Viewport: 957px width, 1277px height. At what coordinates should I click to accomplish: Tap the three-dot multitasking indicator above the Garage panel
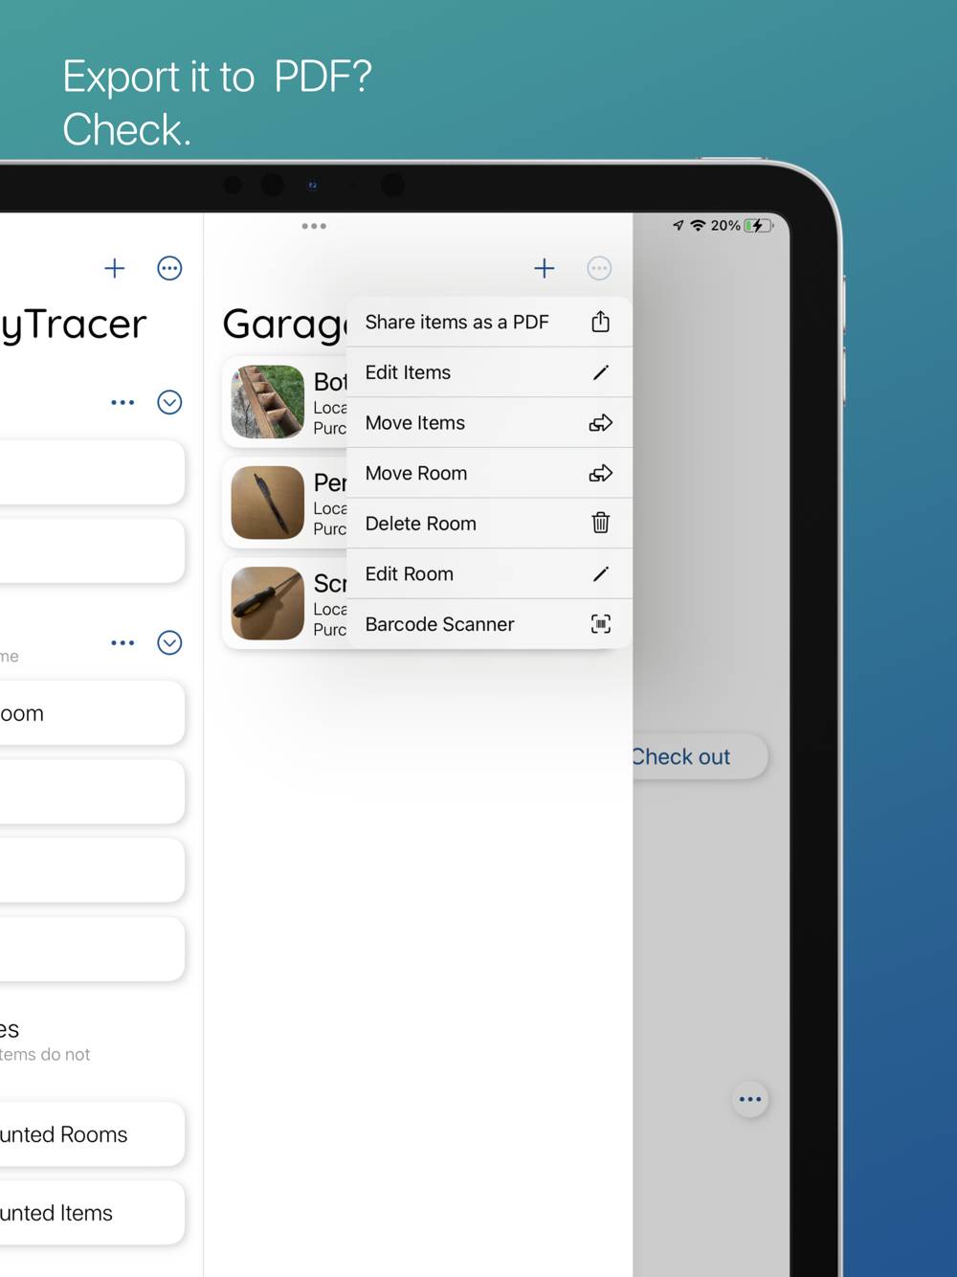click(x=314, y=227)
